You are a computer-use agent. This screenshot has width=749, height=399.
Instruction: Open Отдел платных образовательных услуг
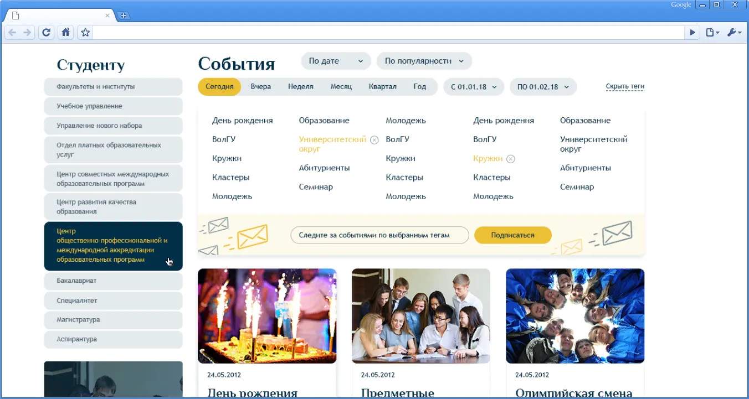tap(113, 150)
